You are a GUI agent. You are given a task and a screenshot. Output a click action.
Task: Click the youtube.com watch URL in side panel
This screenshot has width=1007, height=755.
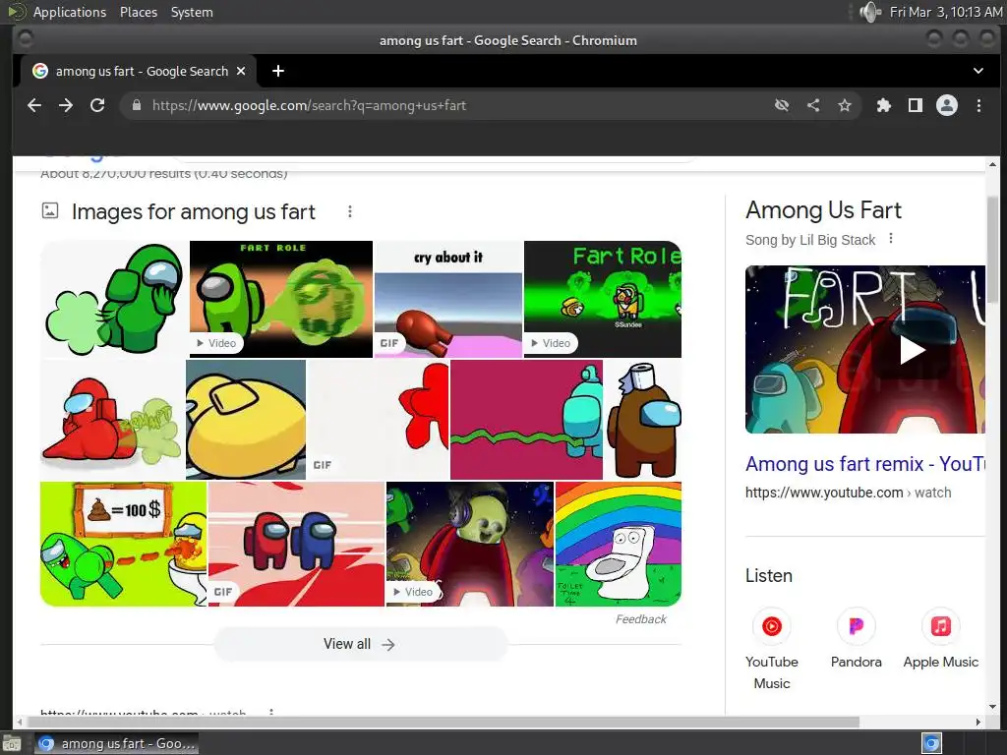[849, 493]
